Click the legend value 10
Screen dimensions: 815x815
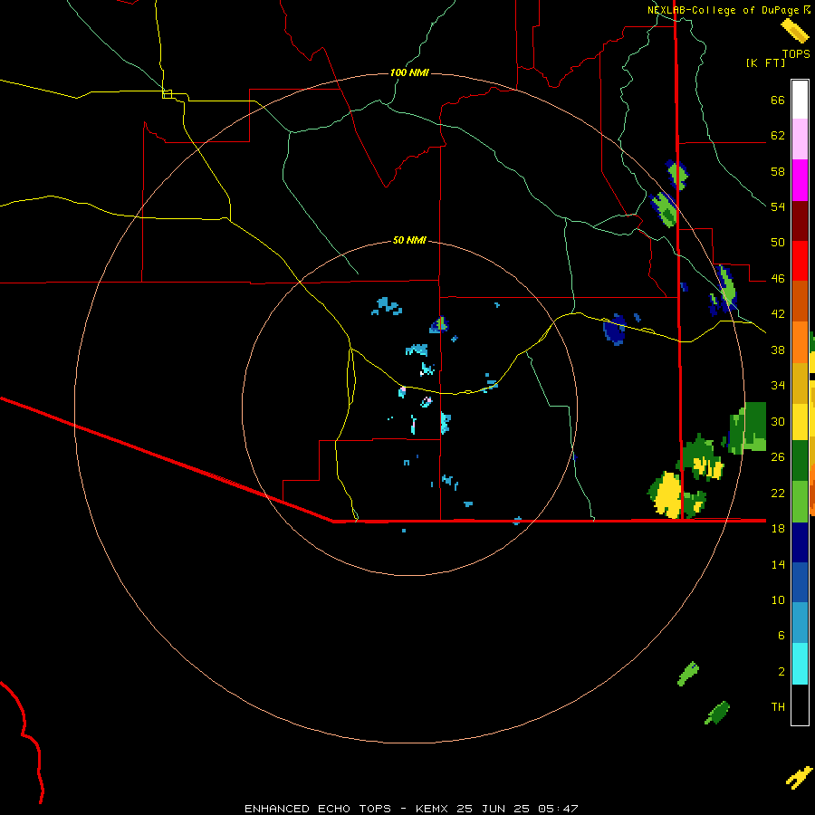778,600
